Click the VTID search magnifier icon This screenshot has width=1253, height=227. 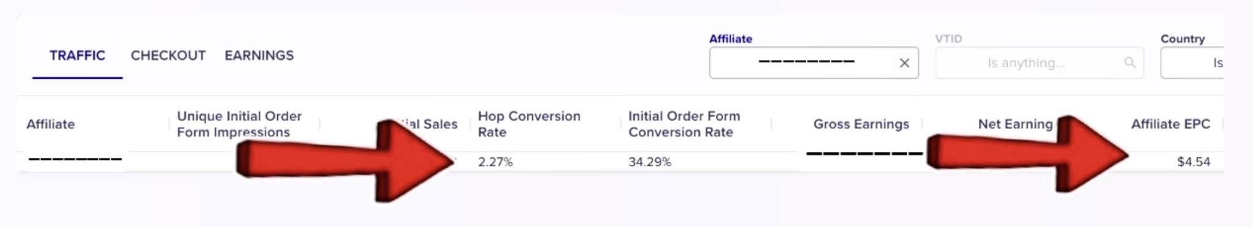point(1129,62)
